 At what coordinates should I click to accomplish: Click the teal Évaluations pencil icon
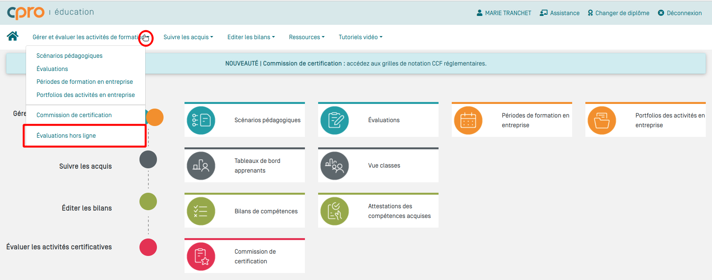point(334,120)
